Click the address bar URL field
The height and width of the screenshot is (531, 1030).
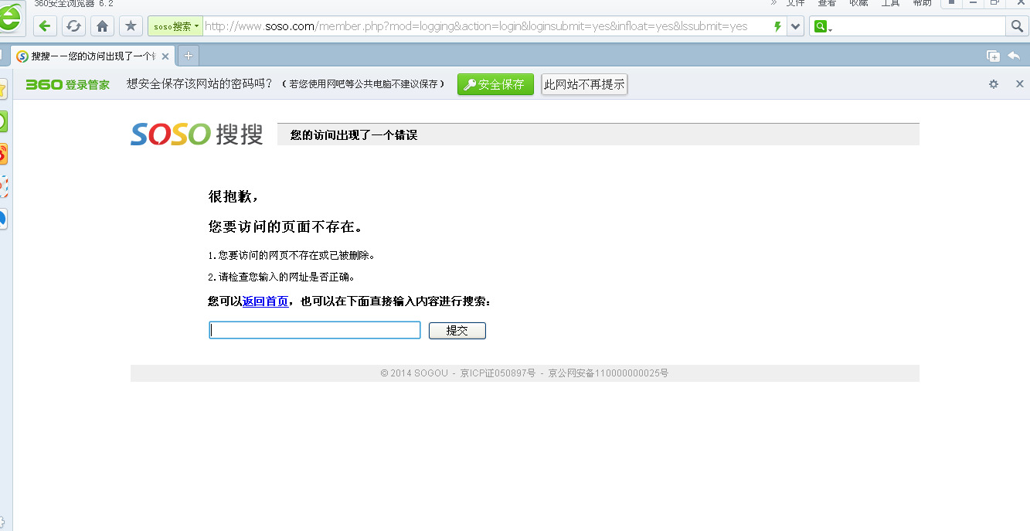pyautogui.click(x=487, y=26)
